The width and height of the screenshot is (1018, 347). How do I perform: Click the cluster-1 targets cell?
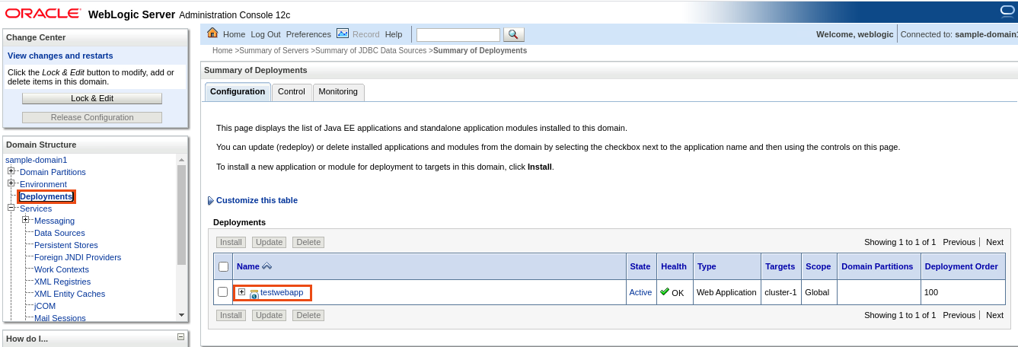(780, 292)
